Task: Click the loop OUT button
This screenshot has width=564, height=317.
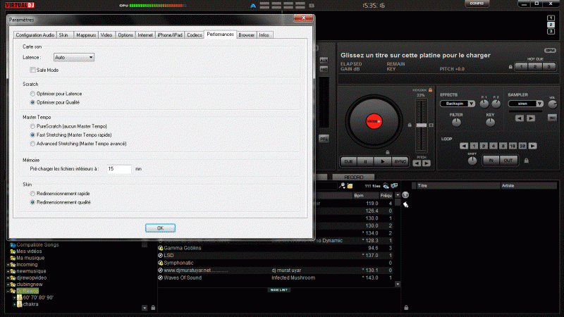Action: (508, 161)
